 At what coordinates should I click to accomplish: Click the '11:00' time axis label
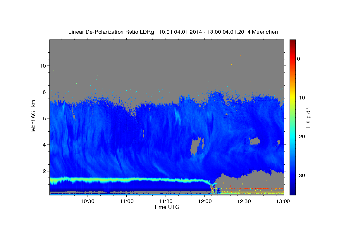coord(127,201)
